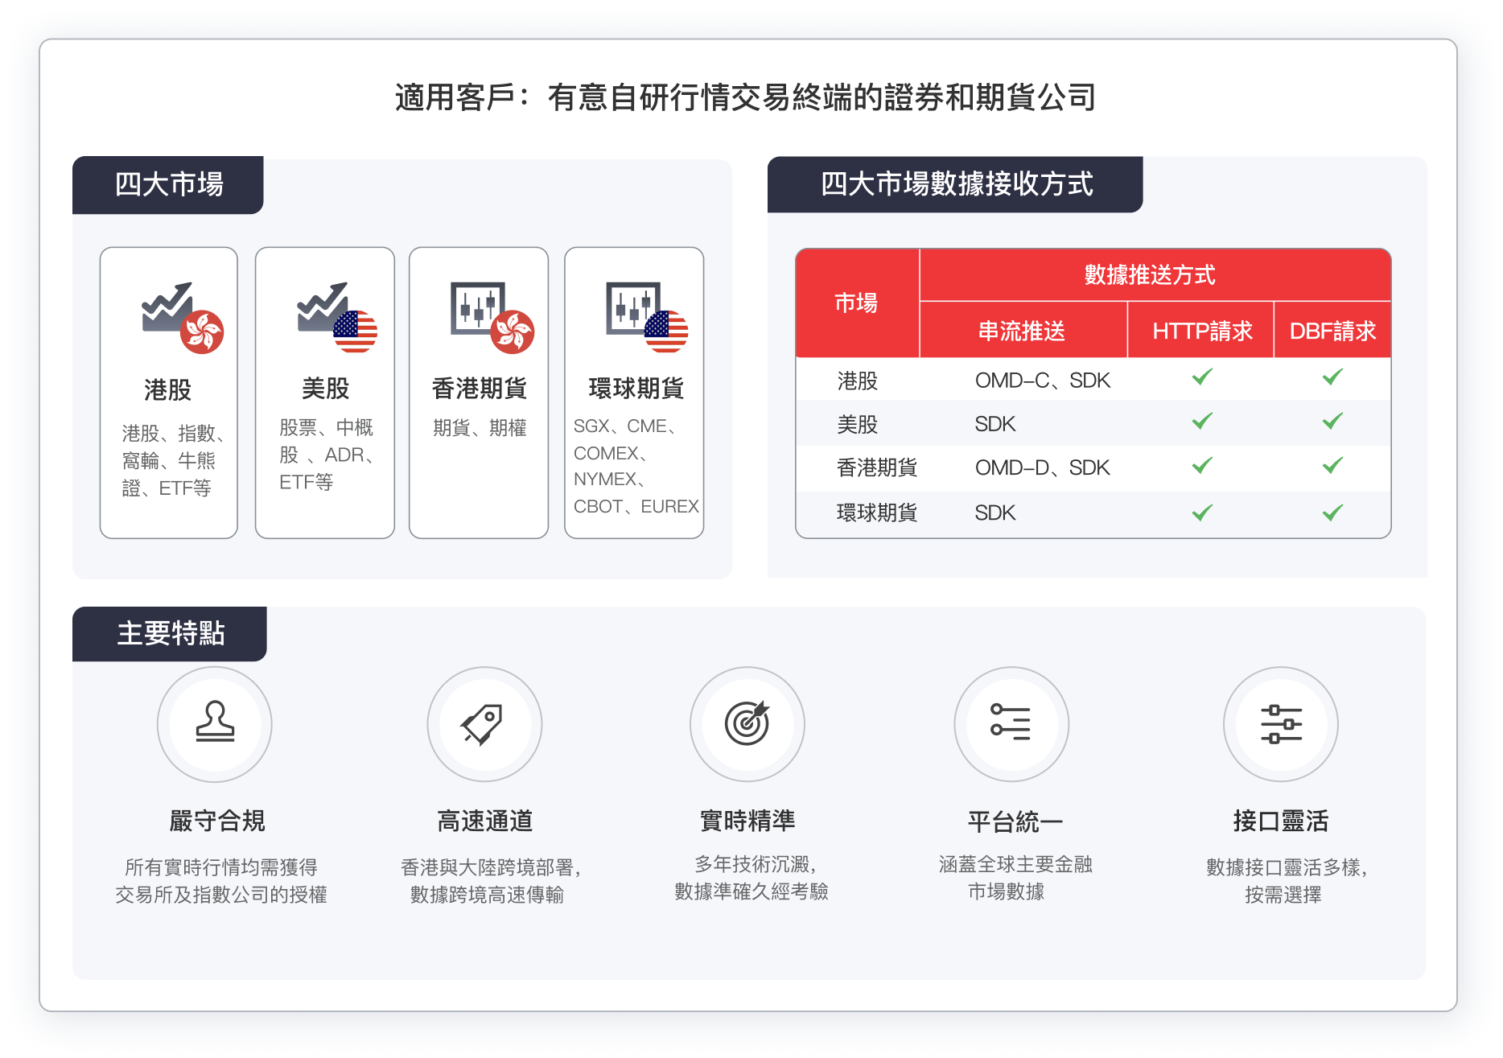Expand the 串流推送 column
The height and width of the screenshot is (1058, 1503).
[1023, 331]
